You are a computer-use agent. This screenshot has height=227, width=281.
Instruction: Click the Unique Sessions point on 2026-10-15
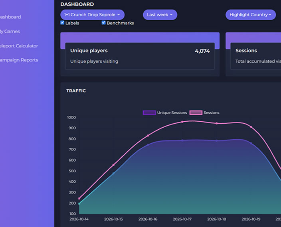coord(113,174)
